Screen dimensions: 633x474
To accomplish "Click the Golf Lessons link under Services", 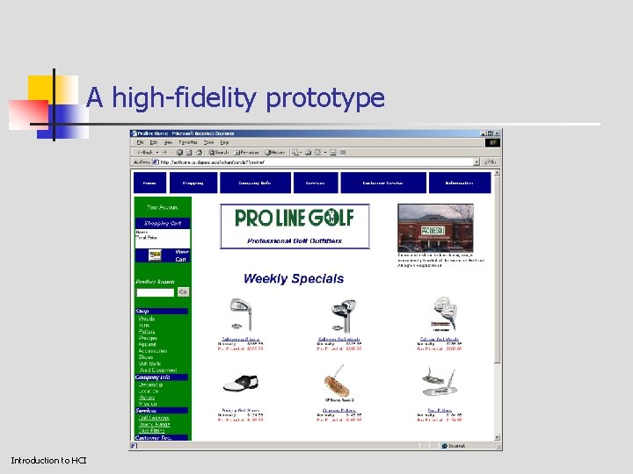I will pyautogui.click(x=154, y=418).
